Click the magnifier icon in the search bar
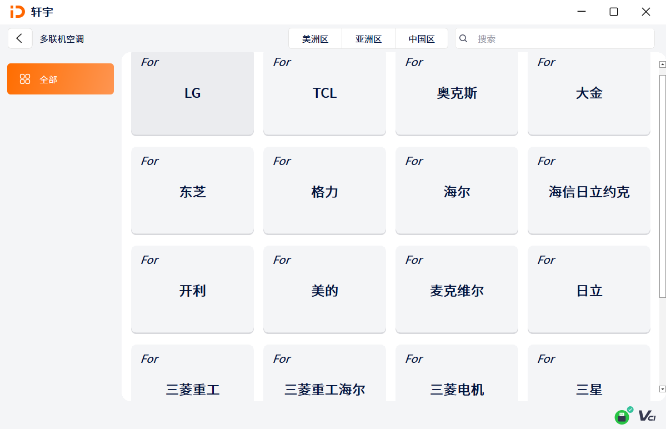Viewport: 666px width, 429px height. pos(463,38)
